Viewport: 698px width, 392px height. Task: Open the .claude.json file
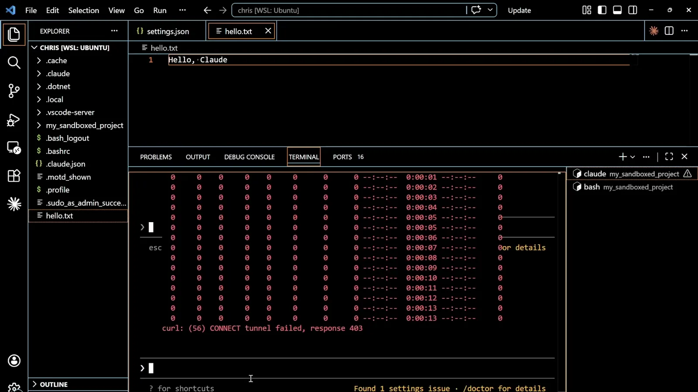tap(78, 164)
